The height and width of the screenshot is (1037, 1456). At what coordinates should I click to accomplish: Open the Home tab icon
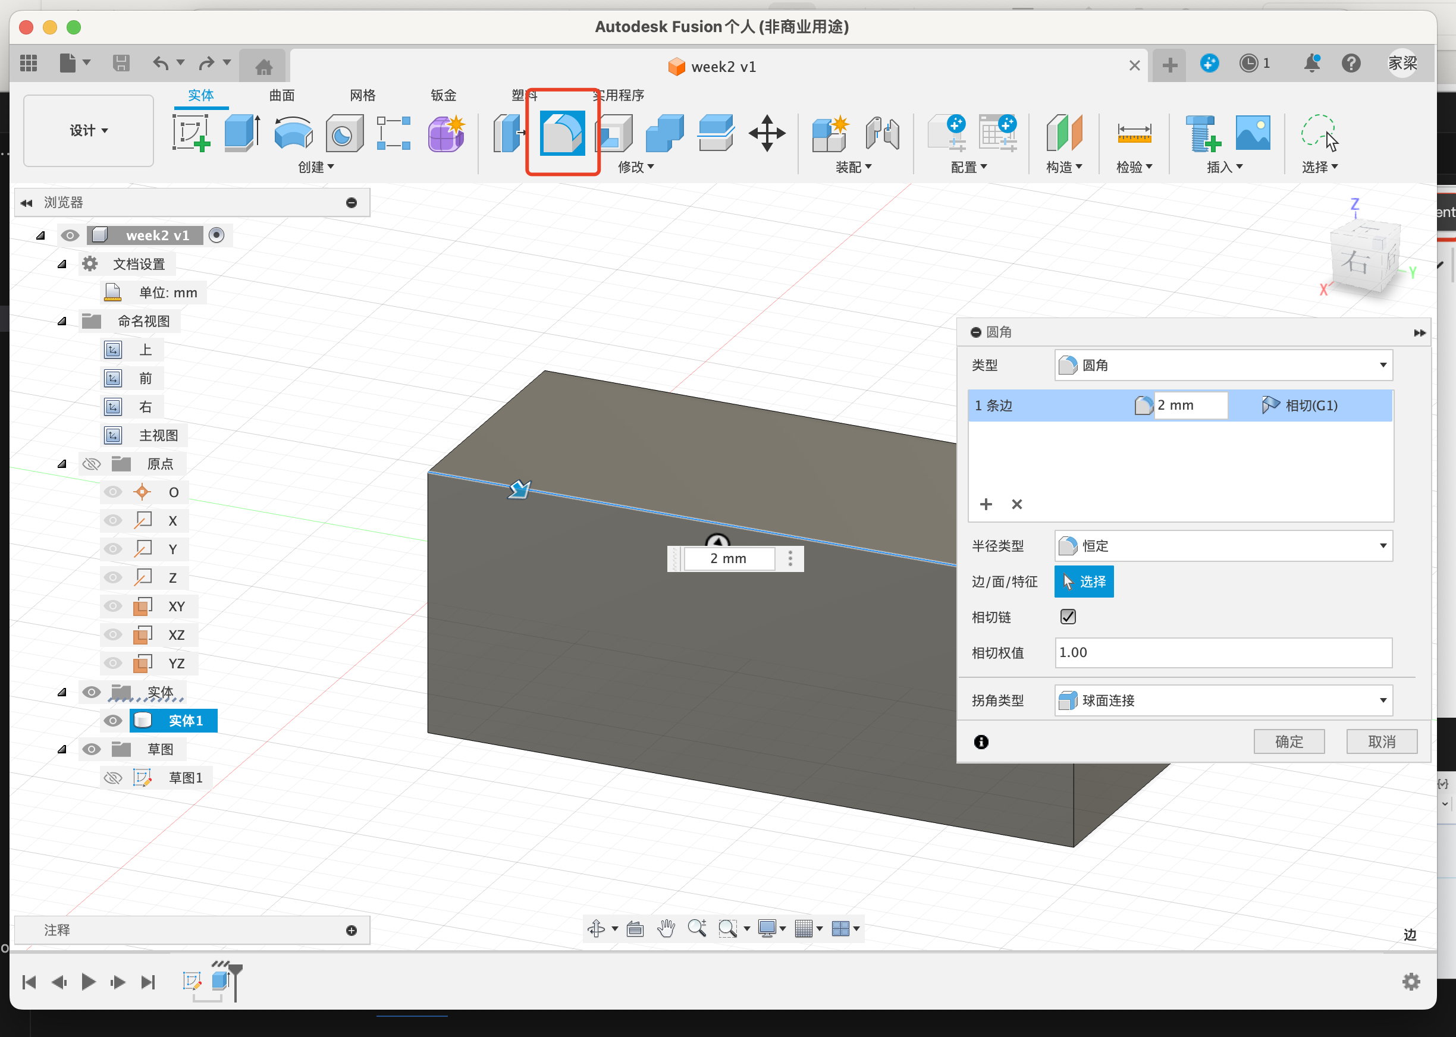click(x=263, y=67)
